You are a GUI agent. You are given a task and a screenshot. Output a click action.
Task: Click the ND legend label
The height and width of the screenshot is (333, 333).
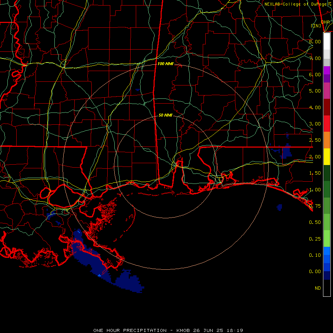318,288
